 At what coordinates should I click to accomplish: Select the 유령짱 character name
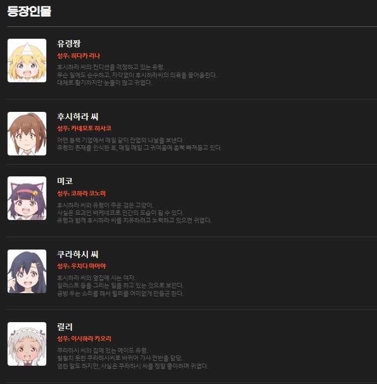[x=69, y=44]
